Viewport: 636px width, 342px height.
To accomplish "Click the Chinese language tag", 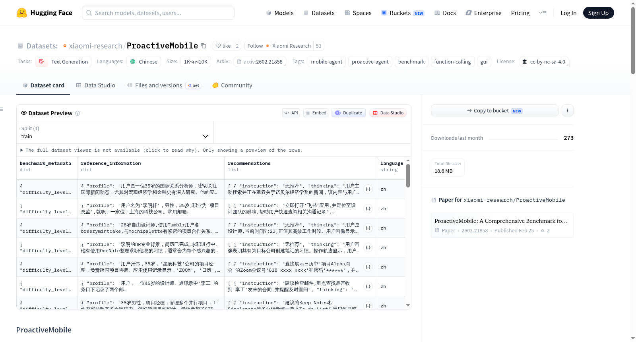I will [x=144, y=62].
